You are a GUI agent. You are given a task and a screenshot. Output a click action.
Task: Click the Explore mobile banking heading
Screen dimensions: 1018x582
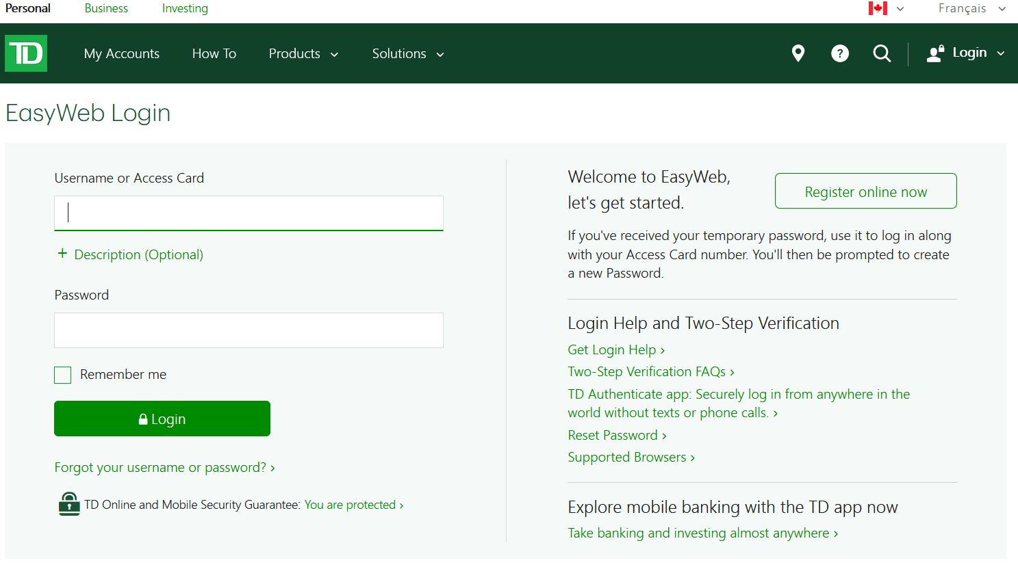tap(733, 507)
